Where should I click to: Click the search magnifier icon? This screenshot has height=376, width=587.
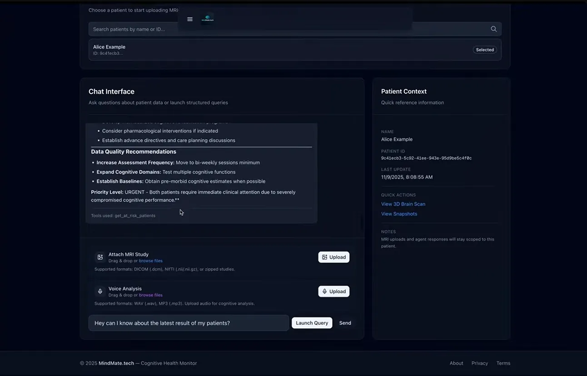pyautogui.click(x=493, y=29)
